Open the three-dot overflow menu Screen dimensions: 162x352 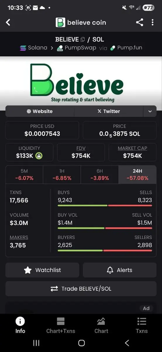[152, 22]
